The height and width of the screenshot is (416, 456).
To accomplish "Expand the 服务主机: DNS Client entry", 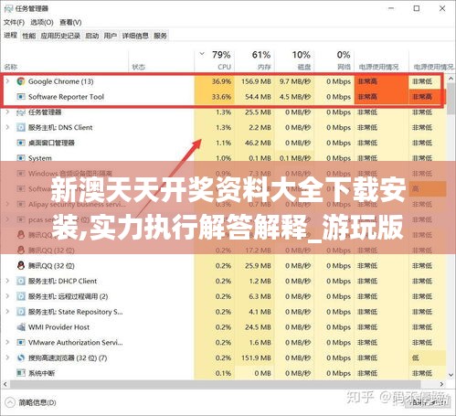I will (7, 127).
